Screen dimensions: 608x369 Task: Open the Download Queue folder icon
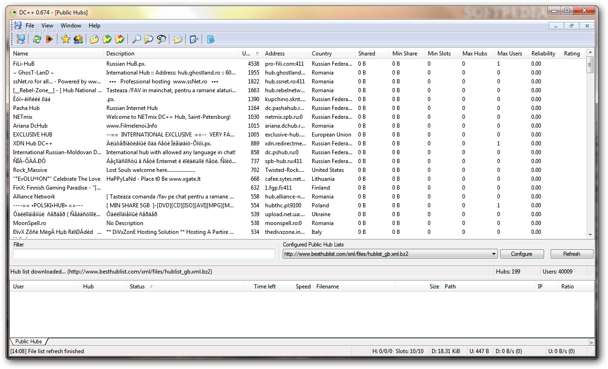click(x=94, y=39)
